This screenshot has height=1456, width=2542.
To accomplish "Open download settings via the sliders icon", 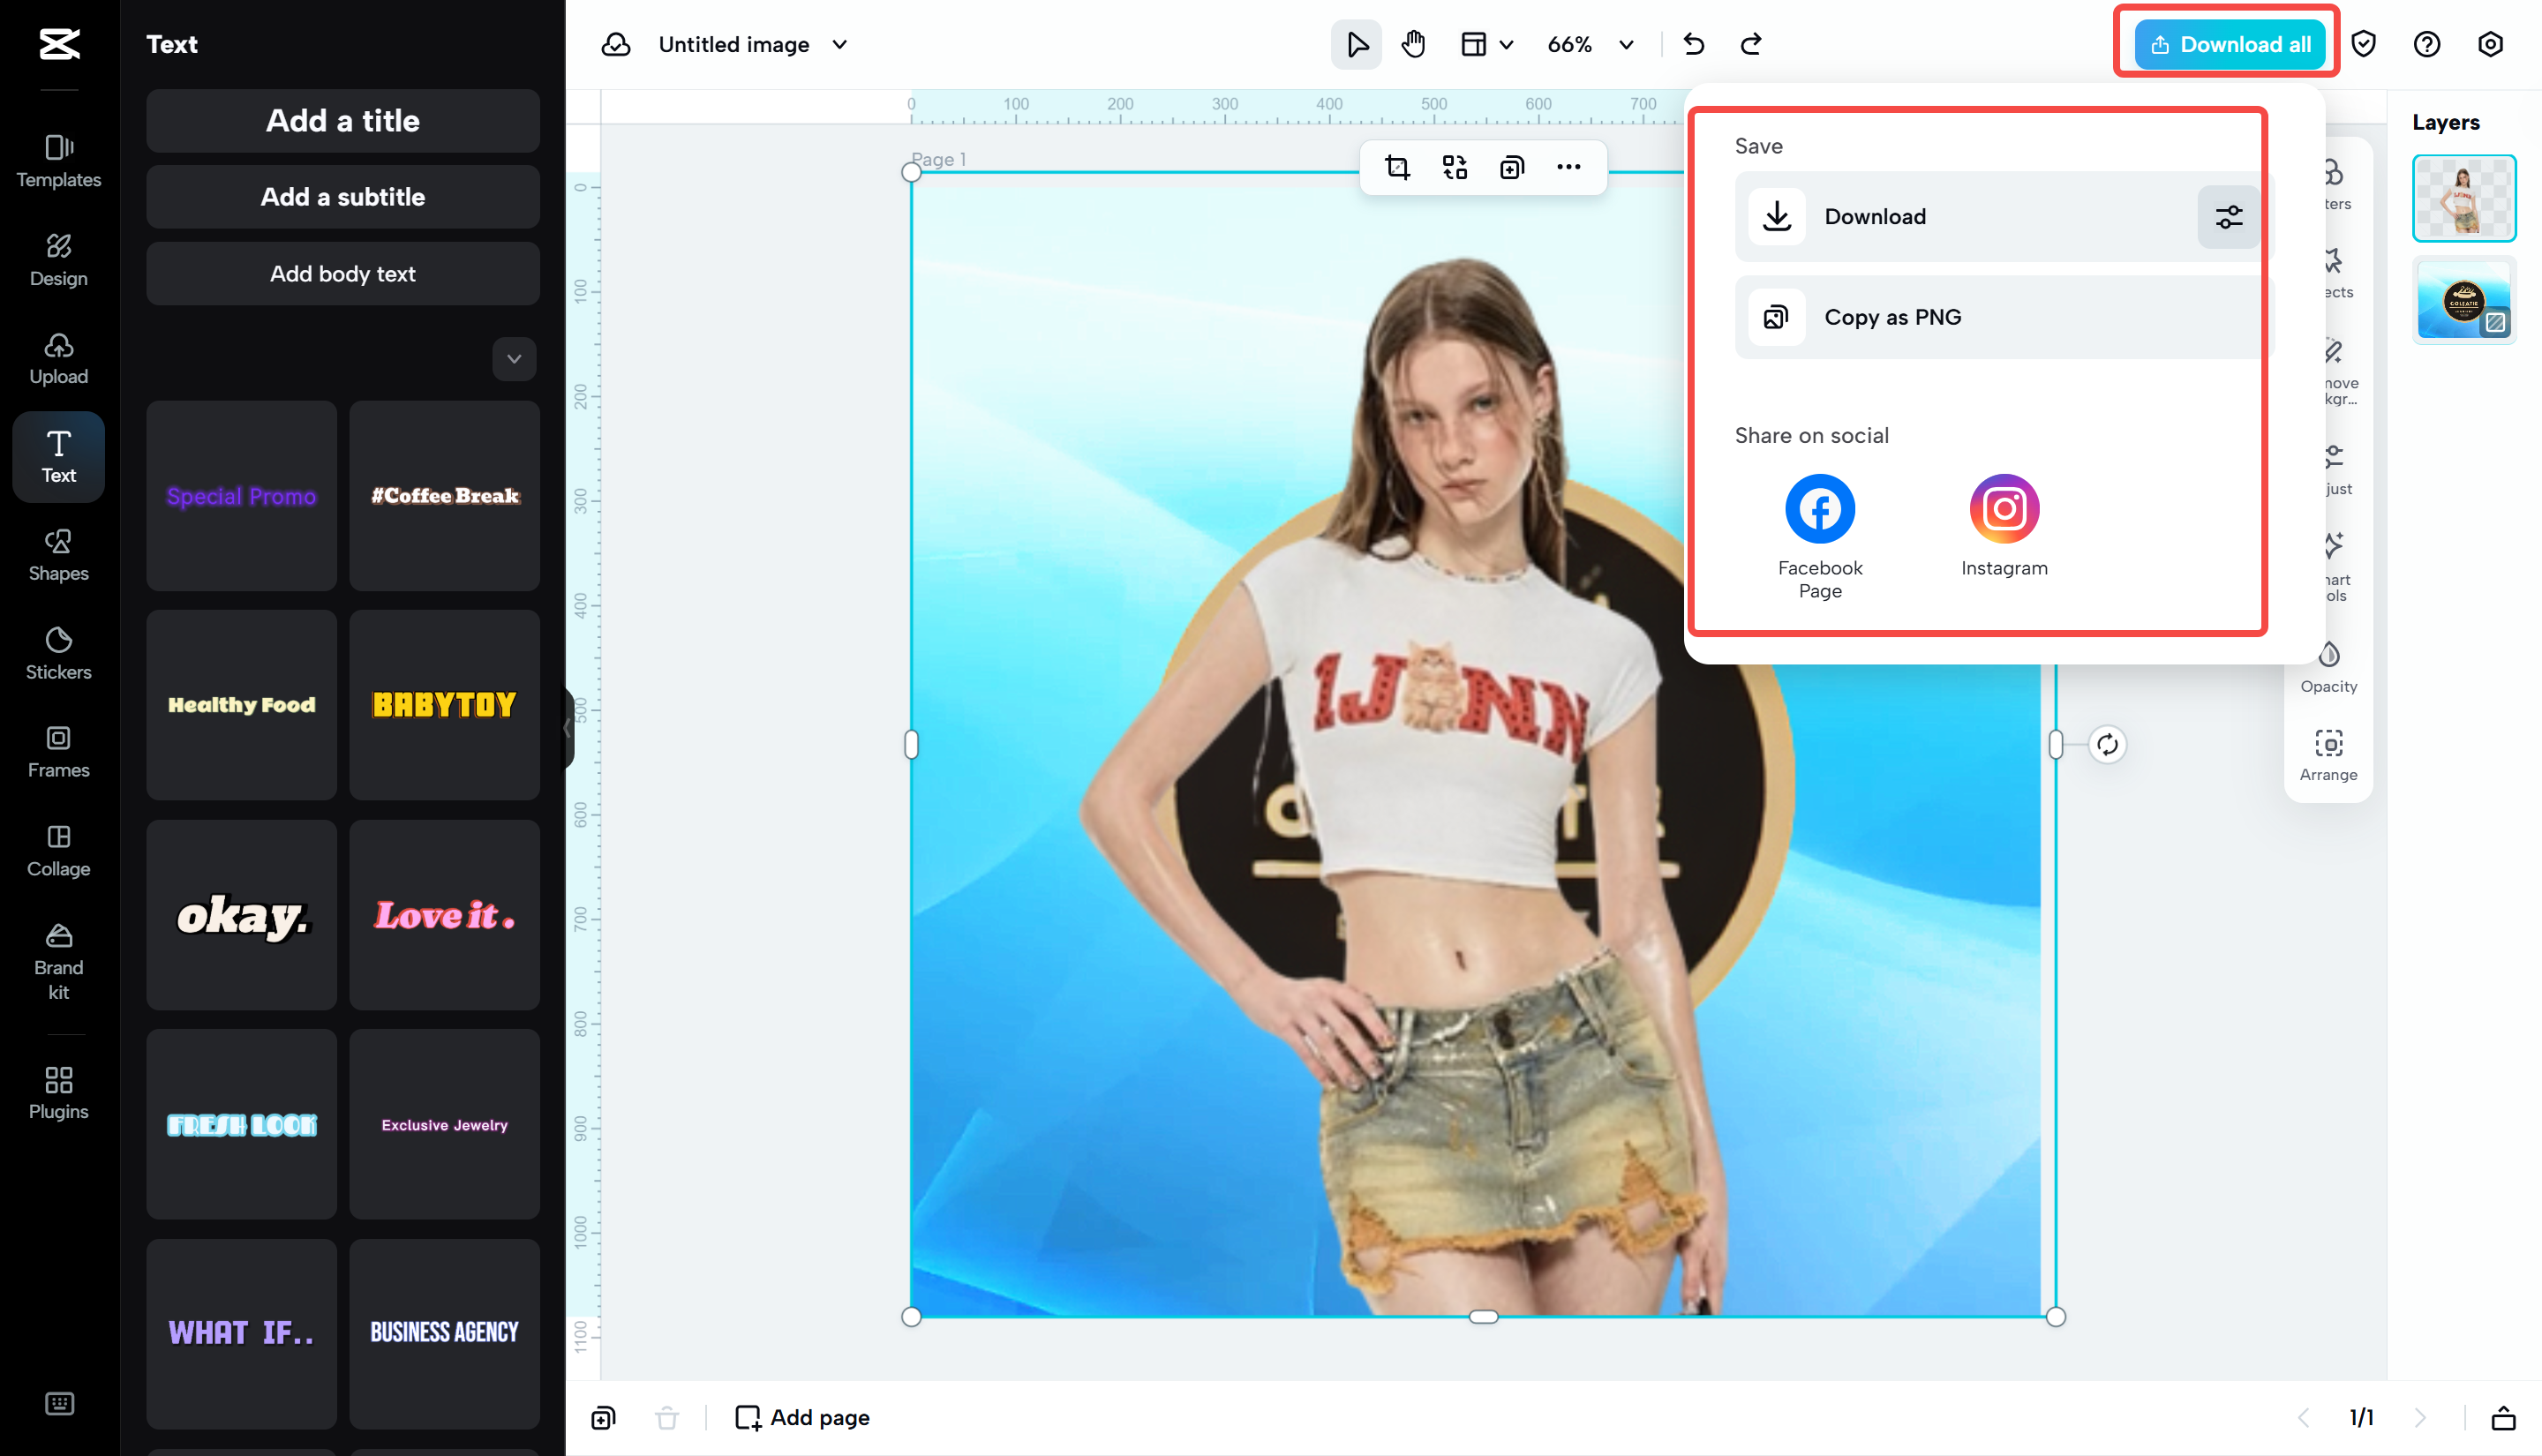I will (x=2227, y=216).
